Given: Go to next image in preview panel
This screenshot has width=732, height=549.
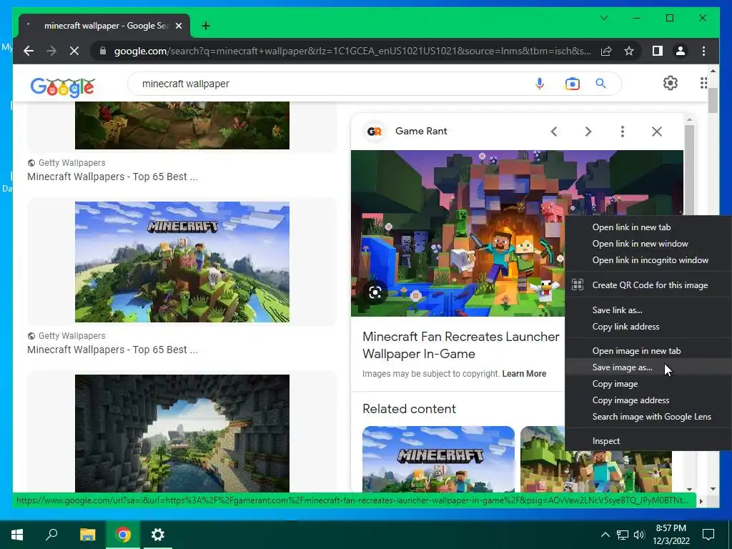Looking at the screenshot, I should pos(588,132).
